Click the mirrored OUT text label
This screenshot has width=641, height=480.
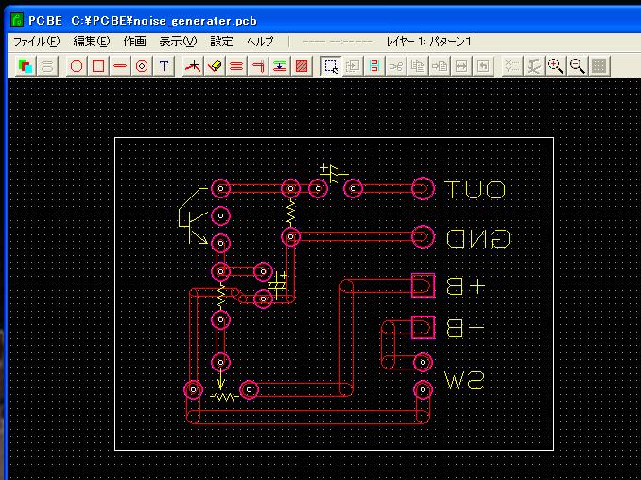(475, 190)
